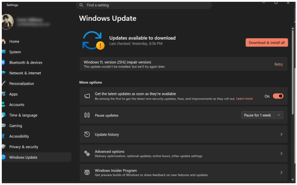Click 'Last checked: Yesterday, 8:56 PM' text
The image size is (297, 185).
[x=136, y=44]
